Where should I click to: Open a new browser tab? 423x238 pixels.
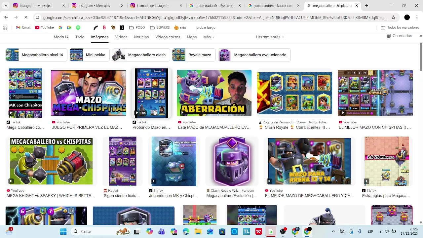pyautogui.click(x=366, y=6)
